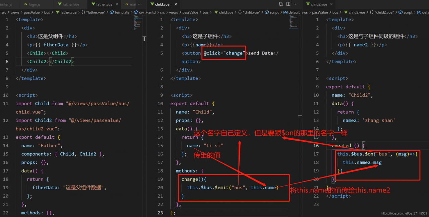Click name2: 'zhang shan' in child2.vue

(x=369, y=120)
